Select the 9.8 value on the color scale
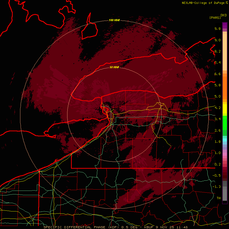229x229 pixels. point(218,28)
